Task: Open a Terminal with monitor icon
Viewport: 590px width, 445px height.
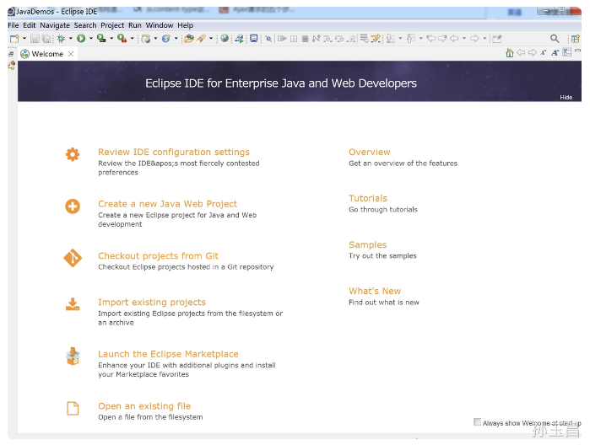Action: click(x=254, y=38)
